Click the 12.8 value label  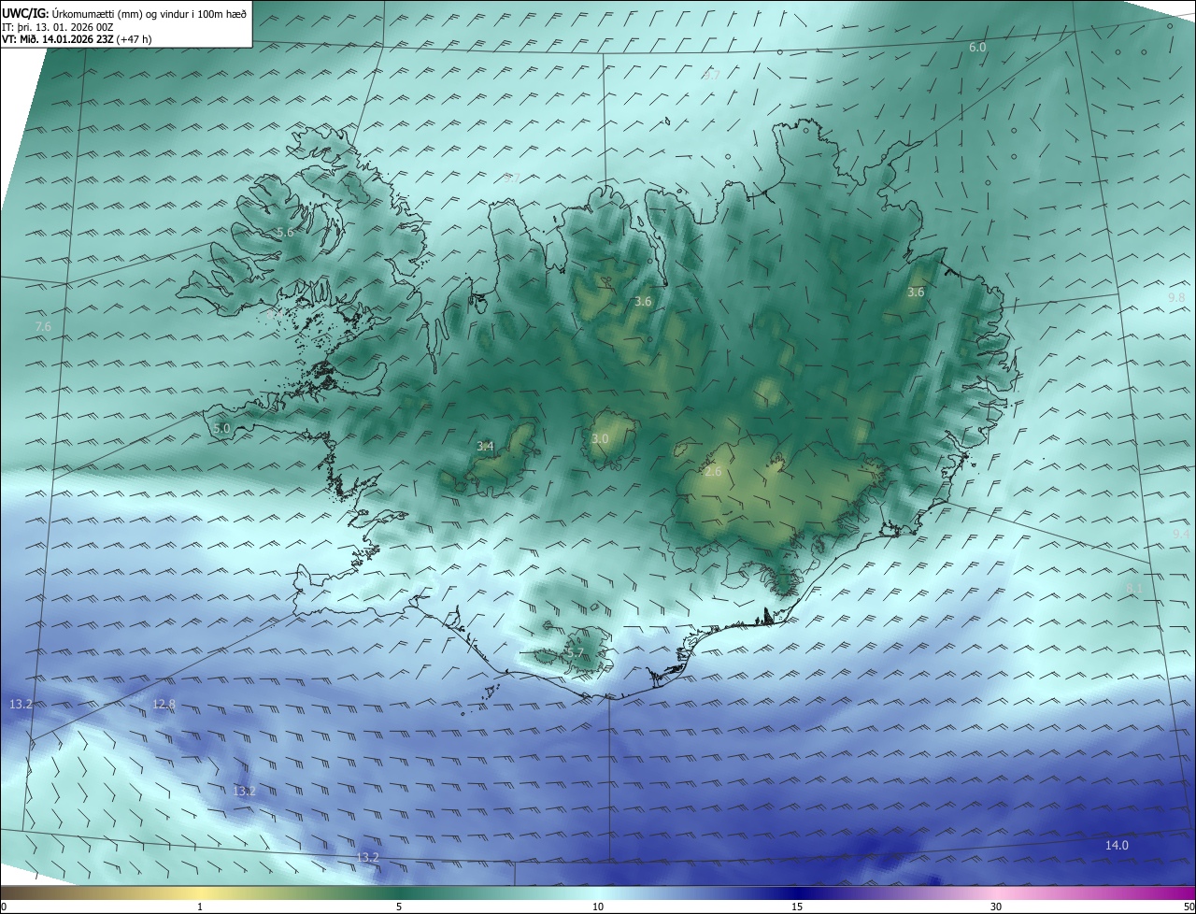click(164, 704)
